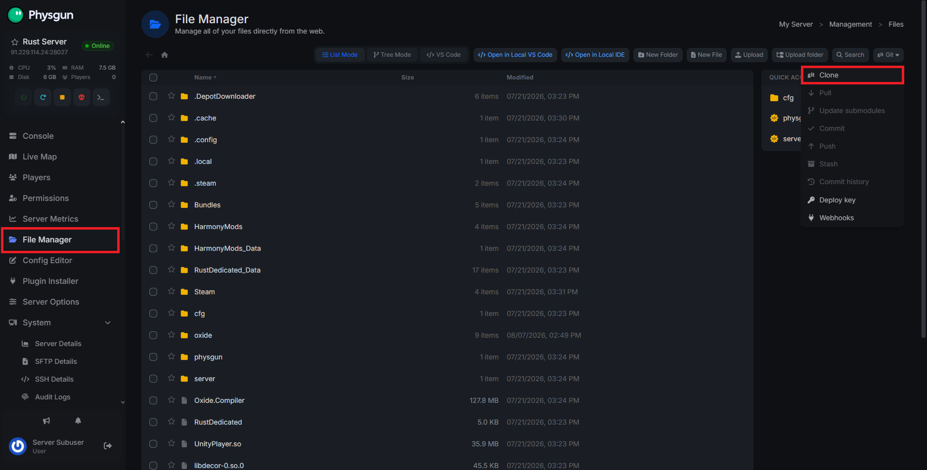Click the New File button
This screenshot has height=470, width=927.
pos(706,55)
